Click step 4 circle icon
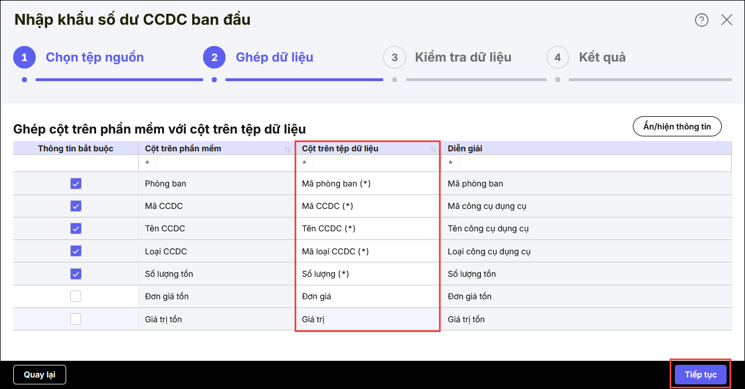Screen dimensions: 745x389 point(557,58)
